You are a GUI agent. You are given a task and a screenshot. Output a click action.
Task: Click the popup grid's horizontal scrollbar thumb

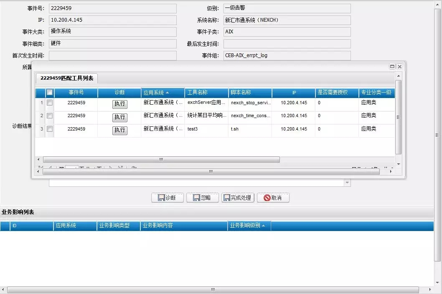coord(161,159)
